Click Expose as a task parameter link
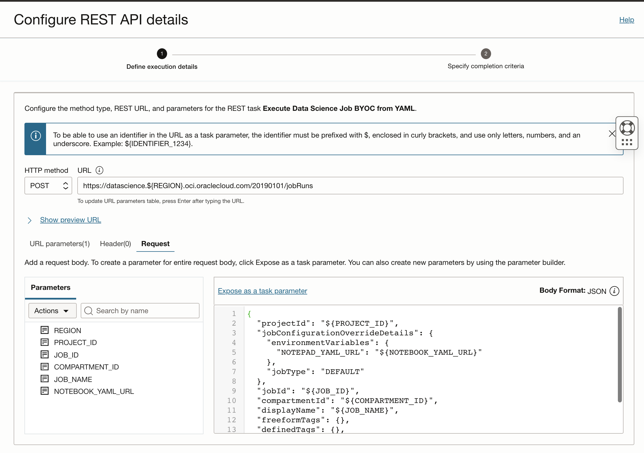Image resolution: width=644 pixels, height=453 pixels. [262, 291]
